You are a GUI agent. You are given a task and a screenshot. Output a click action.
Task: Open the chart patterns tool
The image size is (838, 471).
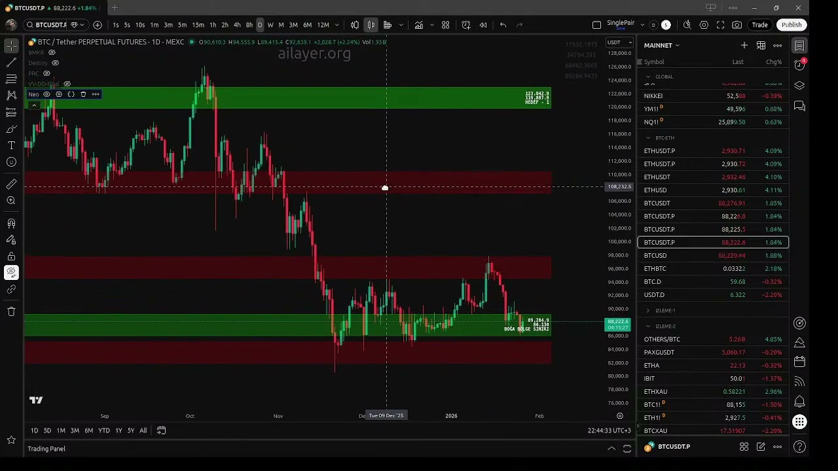tap(11, 96)
